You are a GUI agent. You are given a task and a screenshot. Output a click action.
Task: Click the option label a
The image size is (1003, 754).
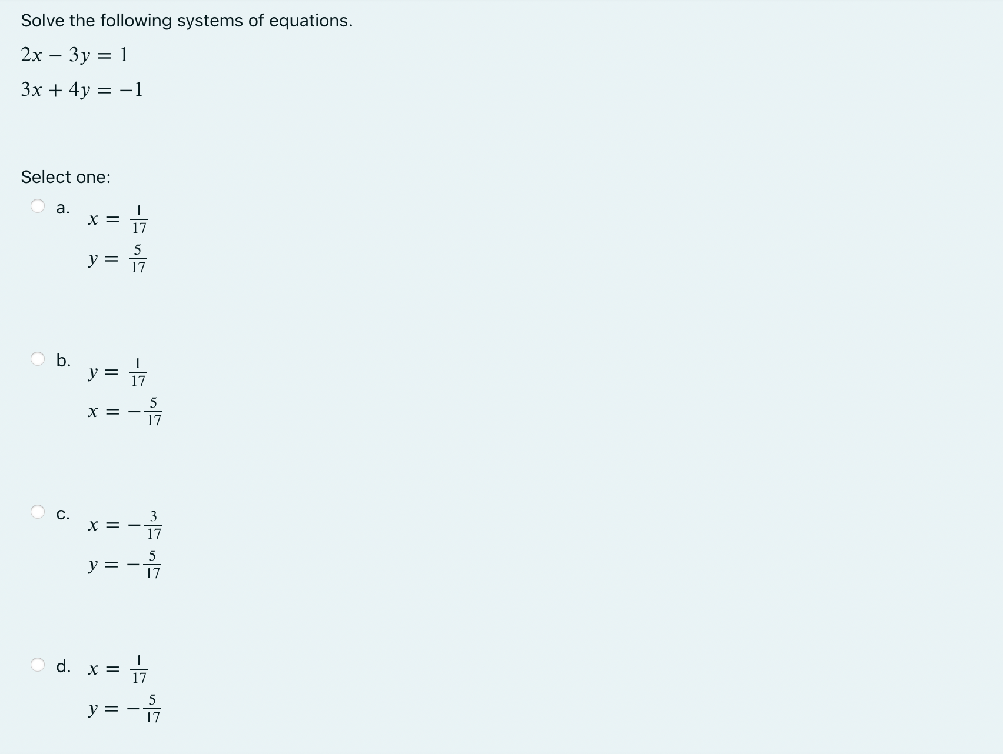62,207
